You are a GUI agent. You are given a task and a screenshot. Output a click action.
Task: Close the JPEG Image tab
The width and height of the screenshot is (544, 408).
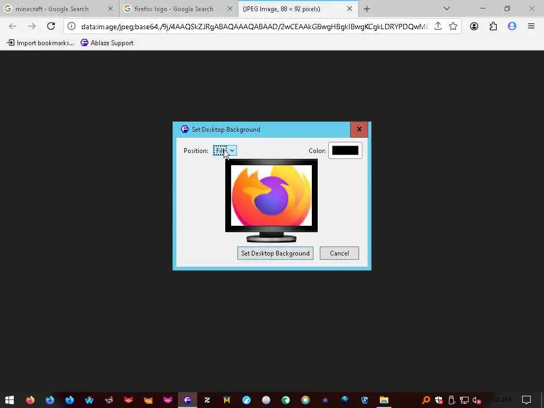click(350, 8)
